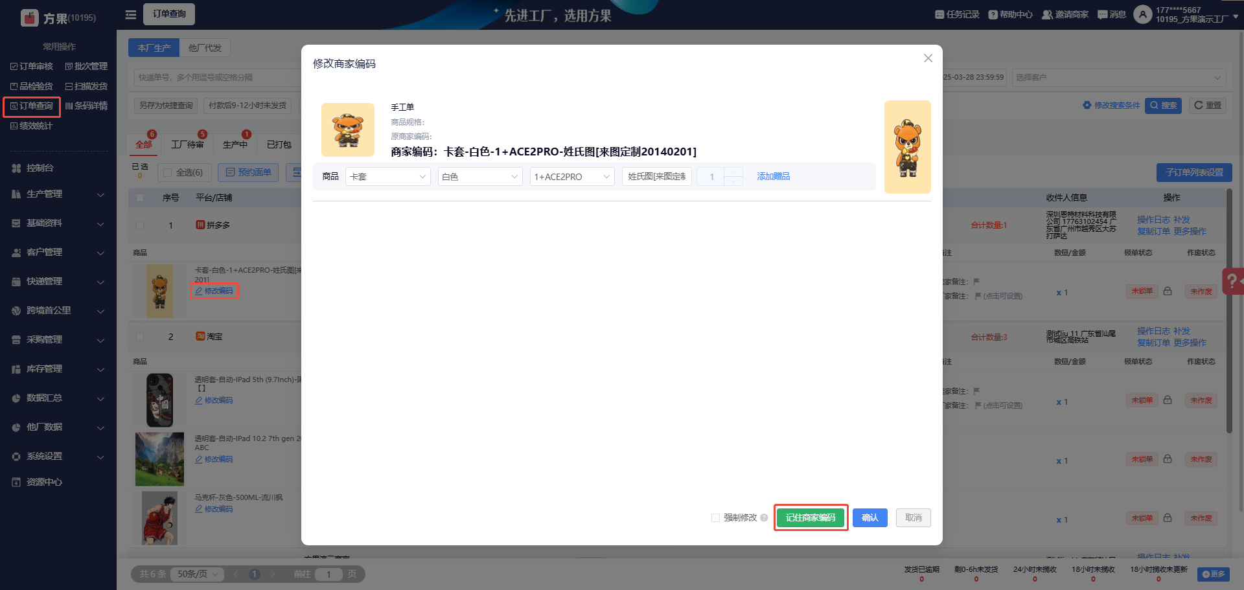This screenshot has height=590, width=1244.
Task: Click the 另存为快捷查询 button
Action: tap(166, 106)
